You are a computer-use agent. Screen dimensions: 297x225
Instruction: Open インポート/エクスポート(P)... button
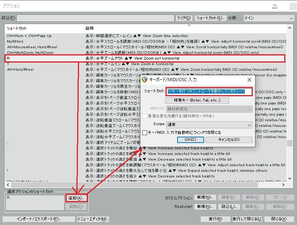coord(39,219)
